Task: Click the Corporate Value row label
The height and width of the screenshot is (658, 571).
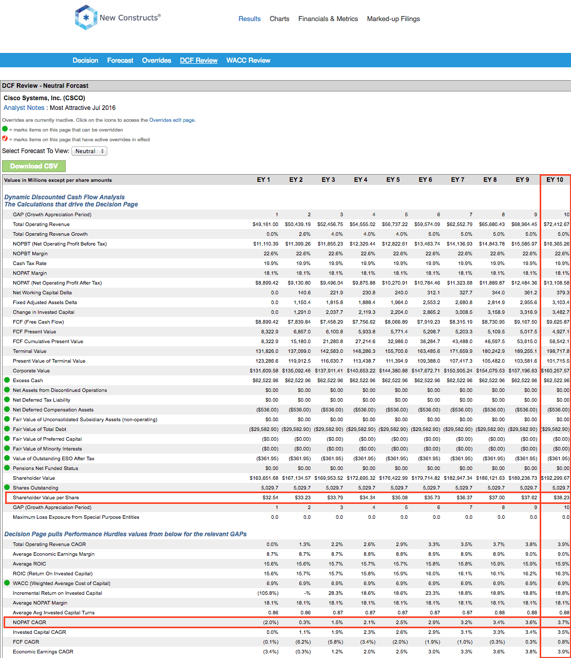Action: pyautogui.click(x=31, y=371)
